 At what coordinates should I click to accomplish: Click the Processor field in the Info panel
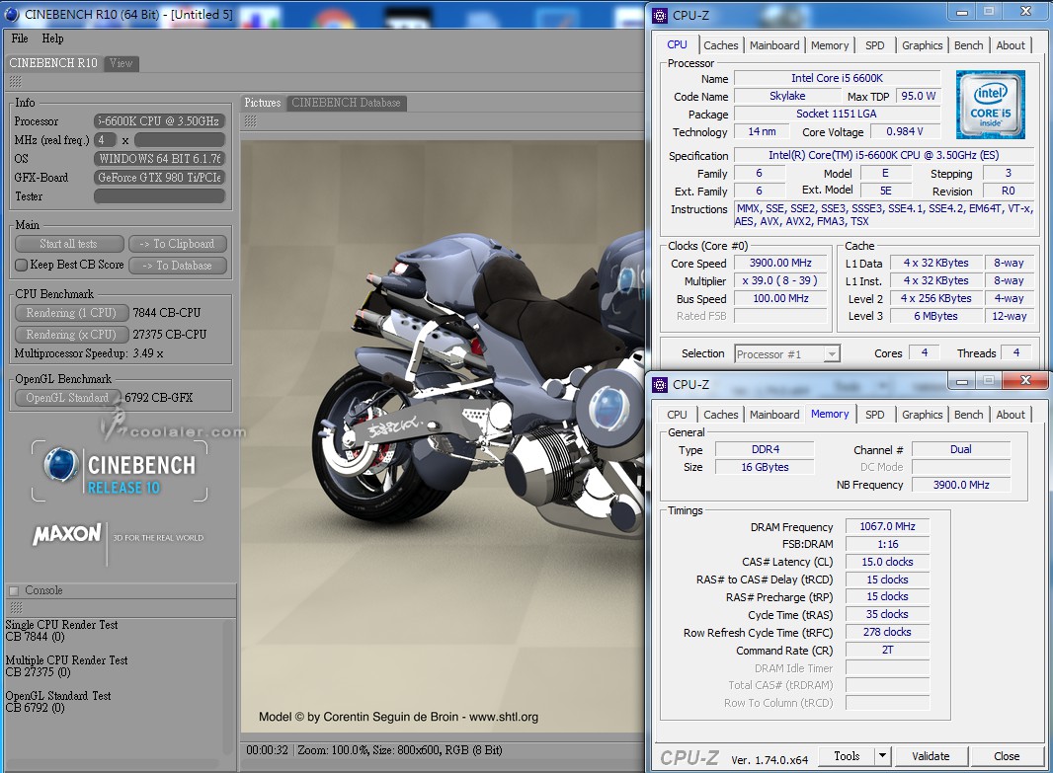[x=159, y=121]
